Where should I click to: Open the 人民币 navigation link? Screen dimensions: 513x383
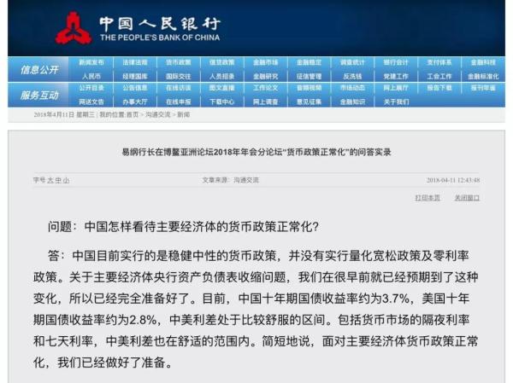click(x=91, y=77)
